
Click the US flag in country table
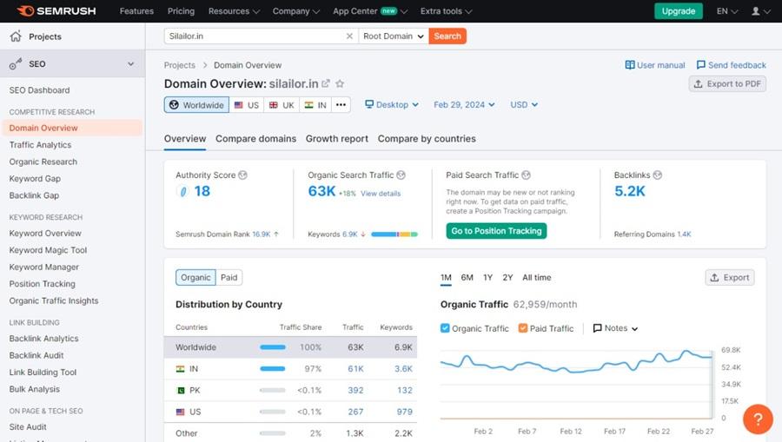pos(181,412)
